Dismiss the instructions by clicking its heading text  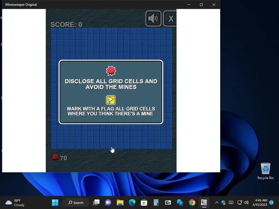[111, 84]
